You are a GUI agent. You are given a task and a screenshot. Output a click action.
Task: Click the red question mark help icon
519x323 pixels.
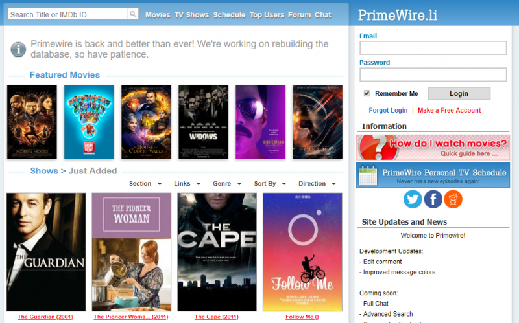pyautogui.click(x=379, y=148)
